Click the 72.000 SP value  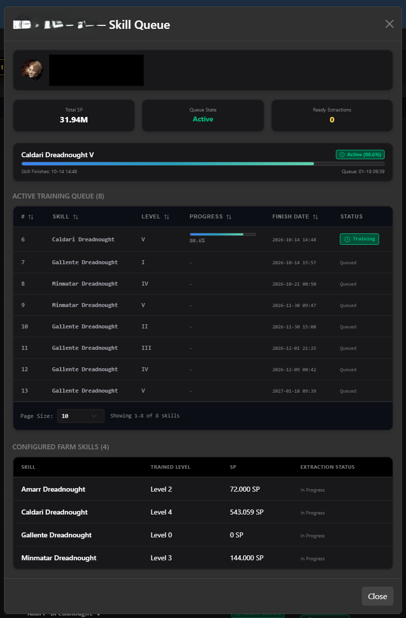[245, 489]
